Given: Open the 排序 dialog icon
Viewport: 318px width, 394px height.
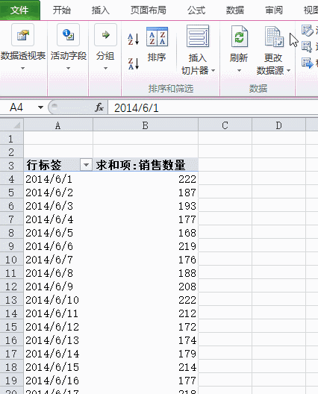Looking at the screenshot, I should [x=157, y=37].
